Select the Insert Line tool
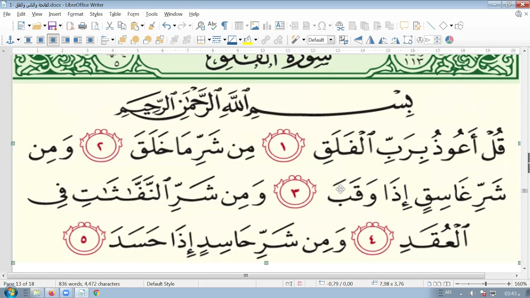Screen dimensions: 530x298 click(431, 26)
